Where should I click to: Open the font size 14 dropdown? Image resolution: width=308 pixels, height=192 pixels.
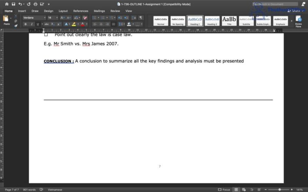click(52, 18)
